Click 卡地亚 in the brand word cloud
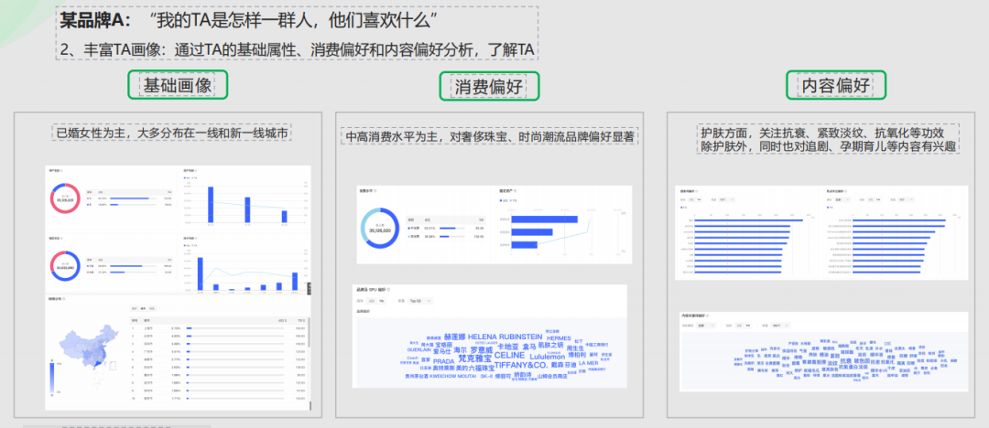Screen dimensions: 989x428 pos(507,346)
